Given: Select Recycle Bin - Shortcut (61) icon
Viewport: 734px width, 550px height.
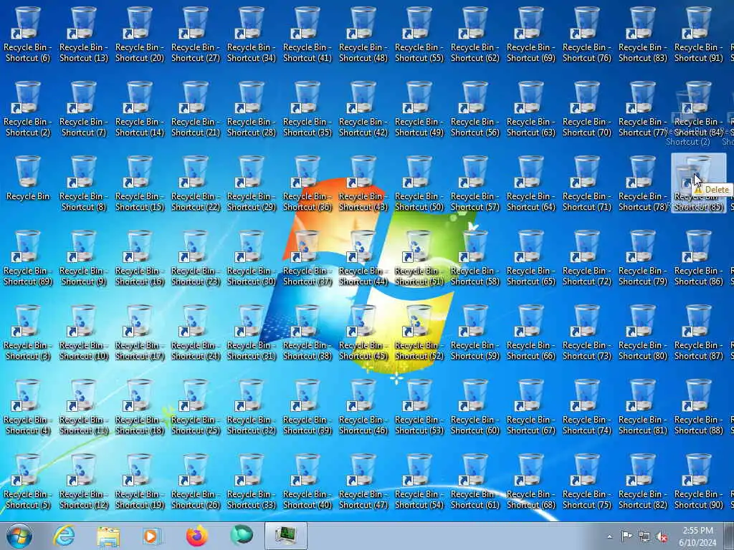Looking at the screenshot, I should point(475,482).
